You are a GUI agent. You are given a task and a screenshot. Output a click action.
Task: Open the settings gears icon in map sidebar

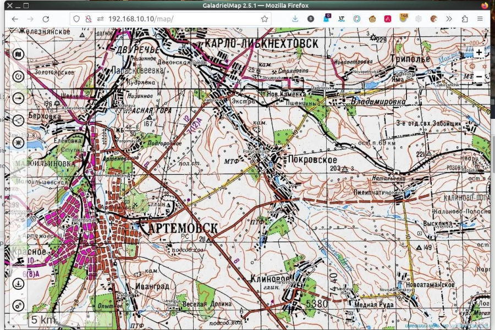[18, 306]
